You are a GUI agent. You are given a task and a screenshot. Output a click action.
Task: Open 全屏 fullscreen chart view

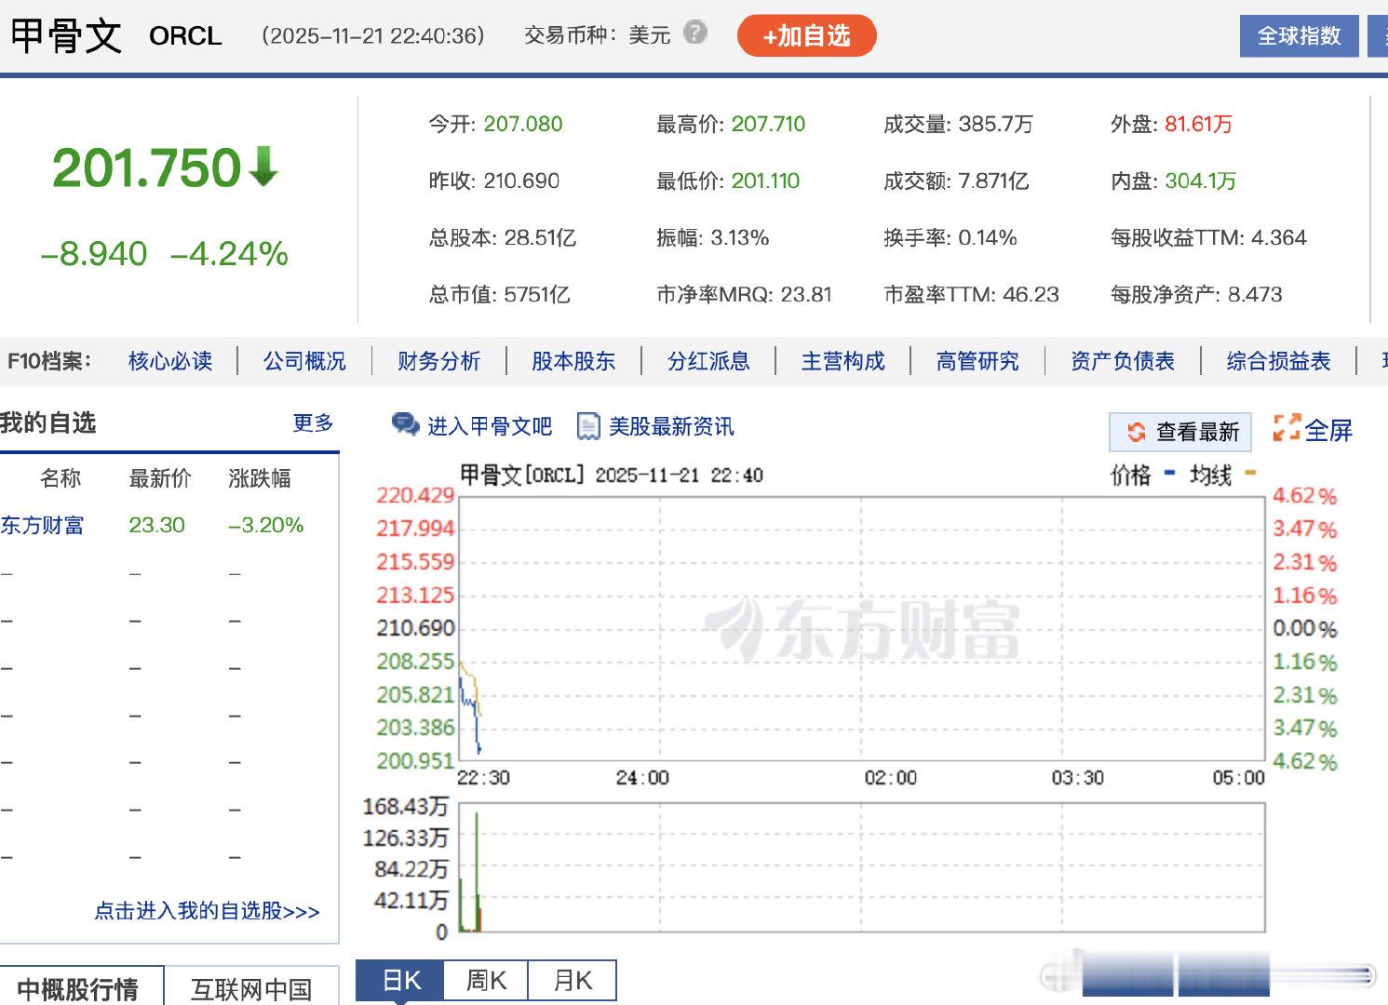tap(1313, 429)
